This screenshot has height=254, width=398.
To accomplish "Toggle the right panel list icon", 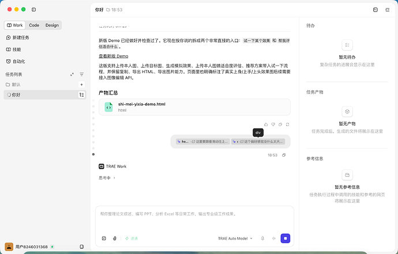I will (x=388, y=10).
